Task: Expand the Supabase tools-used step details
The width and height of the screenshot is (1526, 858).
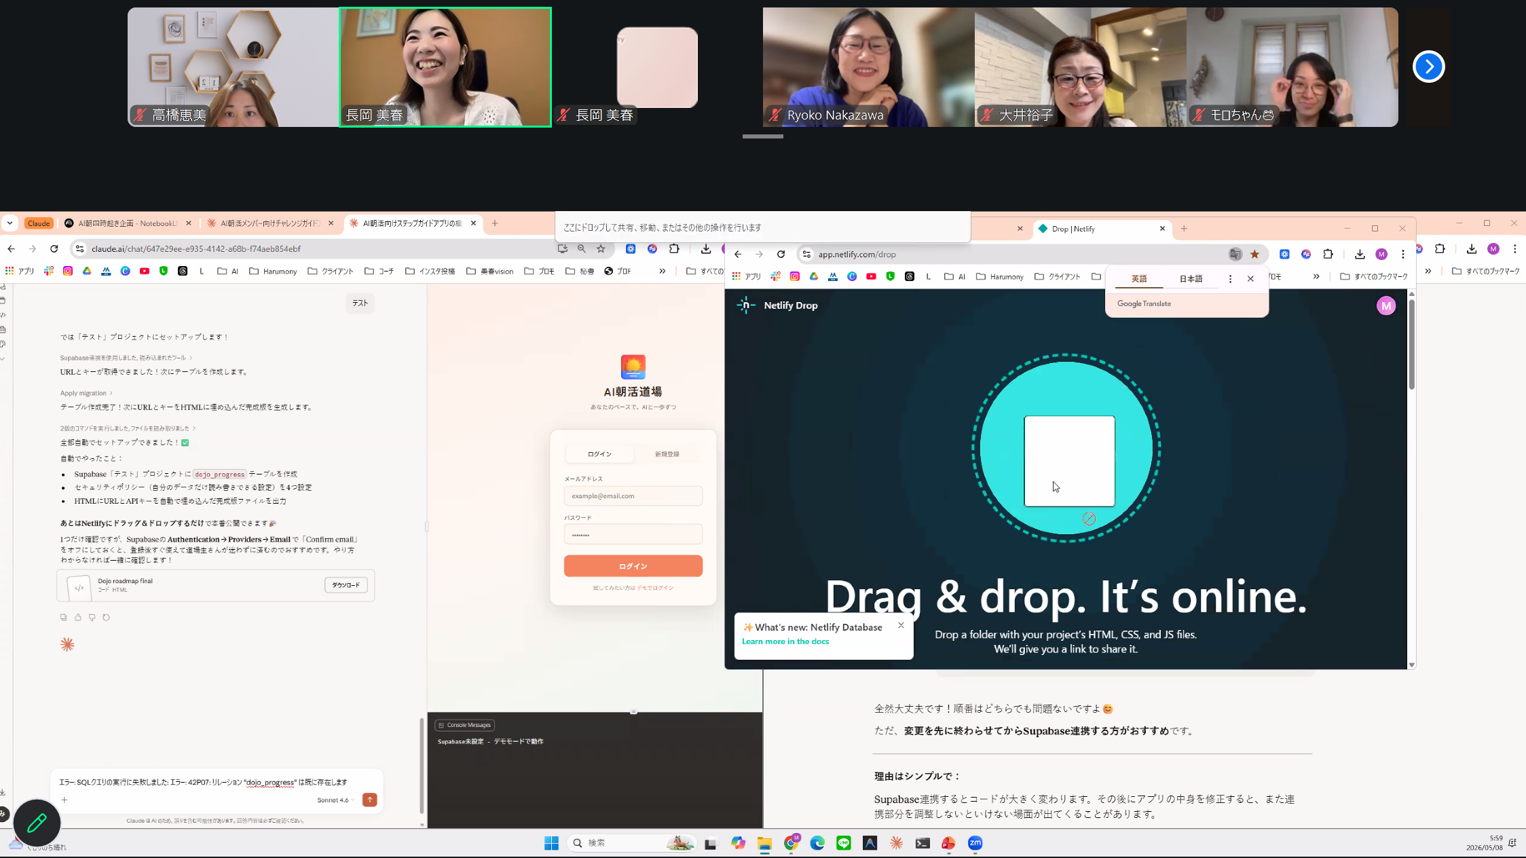Action: [126, 358]
